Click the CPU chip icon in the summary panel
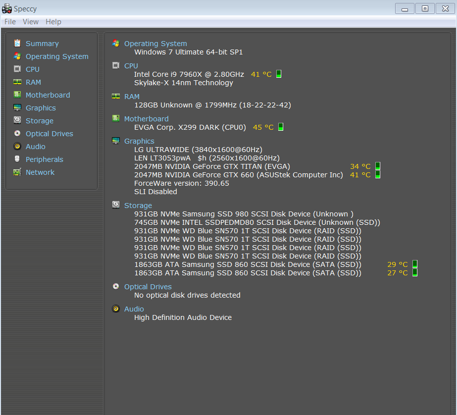The width and height of the screenshot is (457, 415). [x=116, y=65]
